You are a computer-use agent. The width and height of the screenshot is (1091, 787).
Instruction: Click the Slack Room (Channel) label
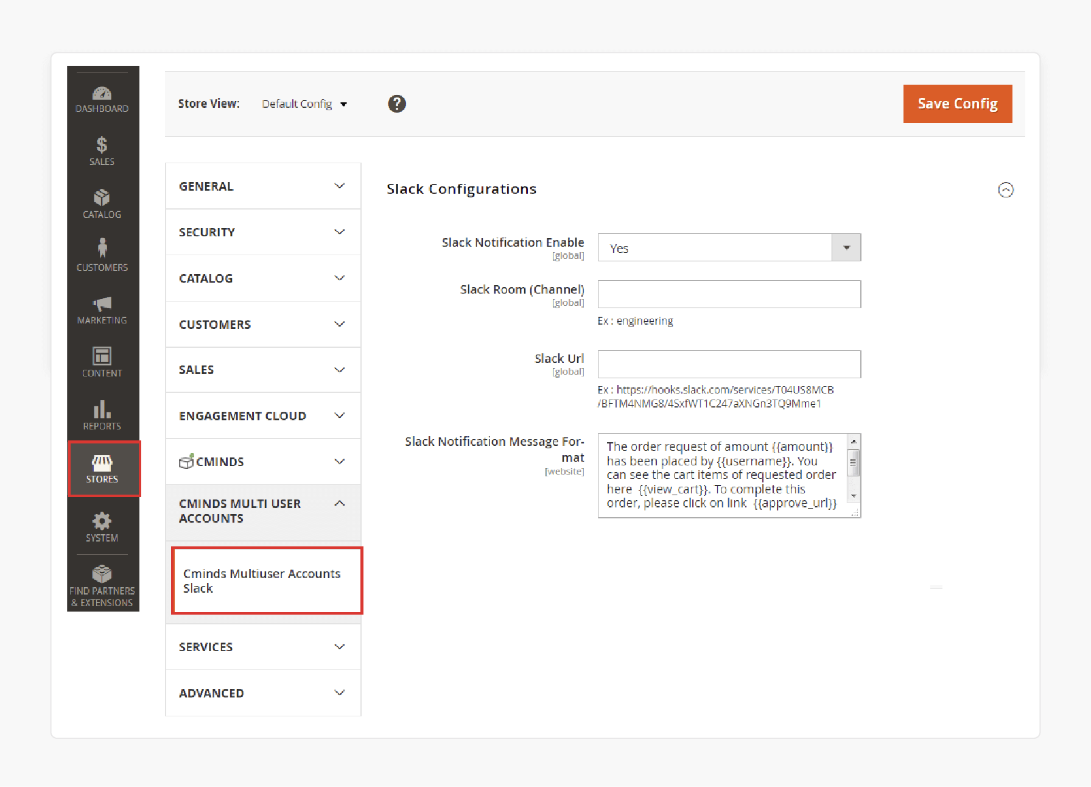522,289
